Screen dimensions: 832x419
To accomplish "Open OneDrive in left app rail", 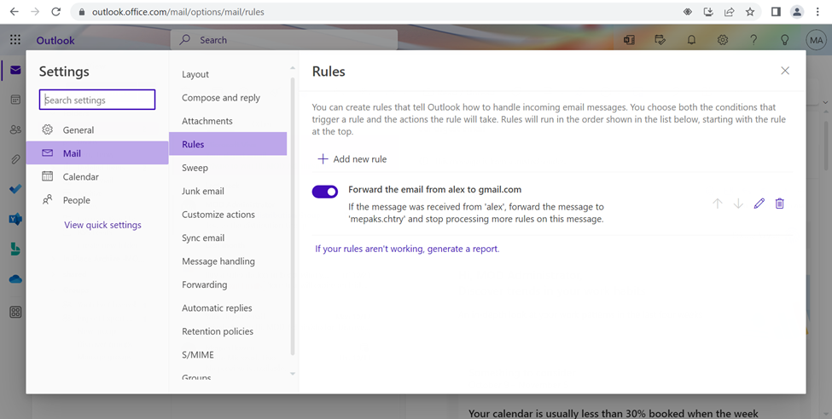I will click(x=15, y=278).
